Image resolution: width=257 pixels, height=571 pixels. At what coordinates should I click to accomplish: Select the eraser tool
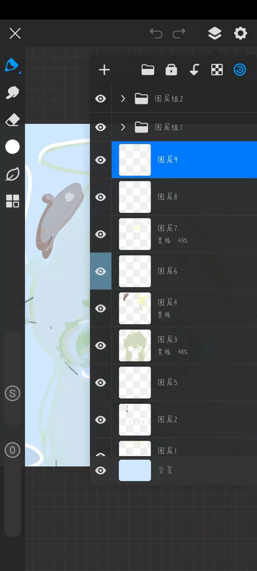pos(12,120)
